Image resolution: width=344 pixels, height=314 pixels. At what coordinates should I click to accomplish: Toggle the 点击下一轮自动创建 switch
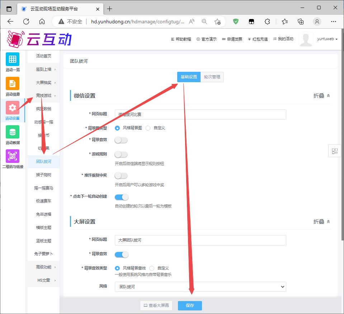tap(122, 197)
